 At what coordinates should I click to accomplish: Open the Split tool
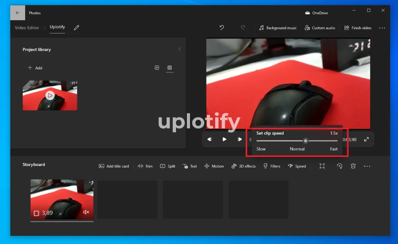(168, 166)
